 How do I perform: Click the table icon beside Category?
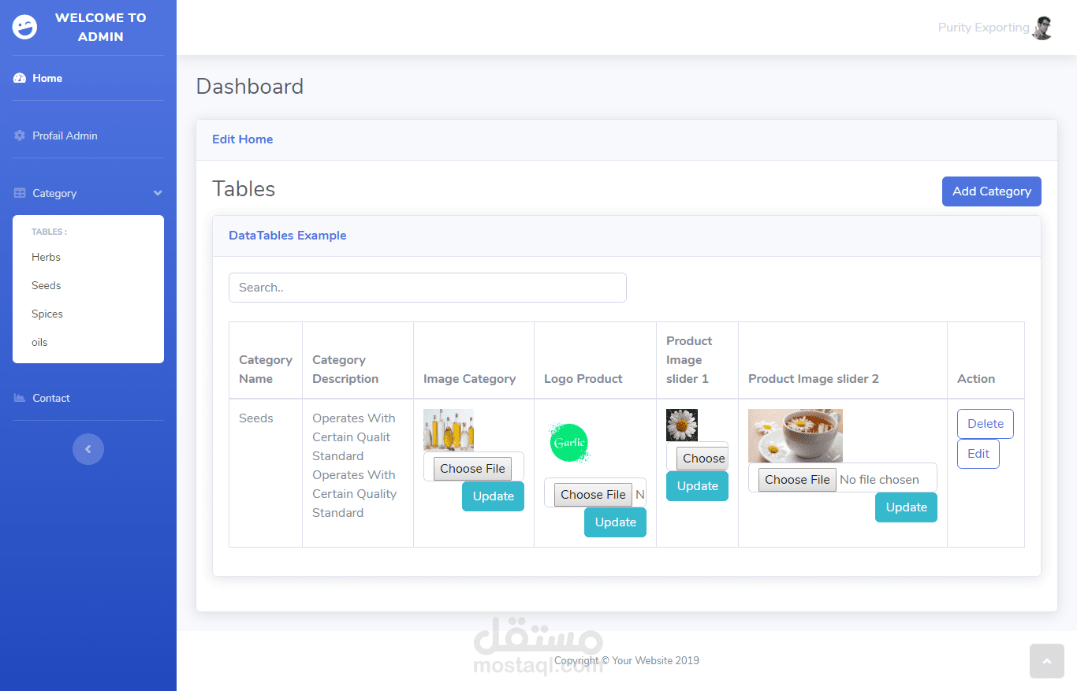20,193
